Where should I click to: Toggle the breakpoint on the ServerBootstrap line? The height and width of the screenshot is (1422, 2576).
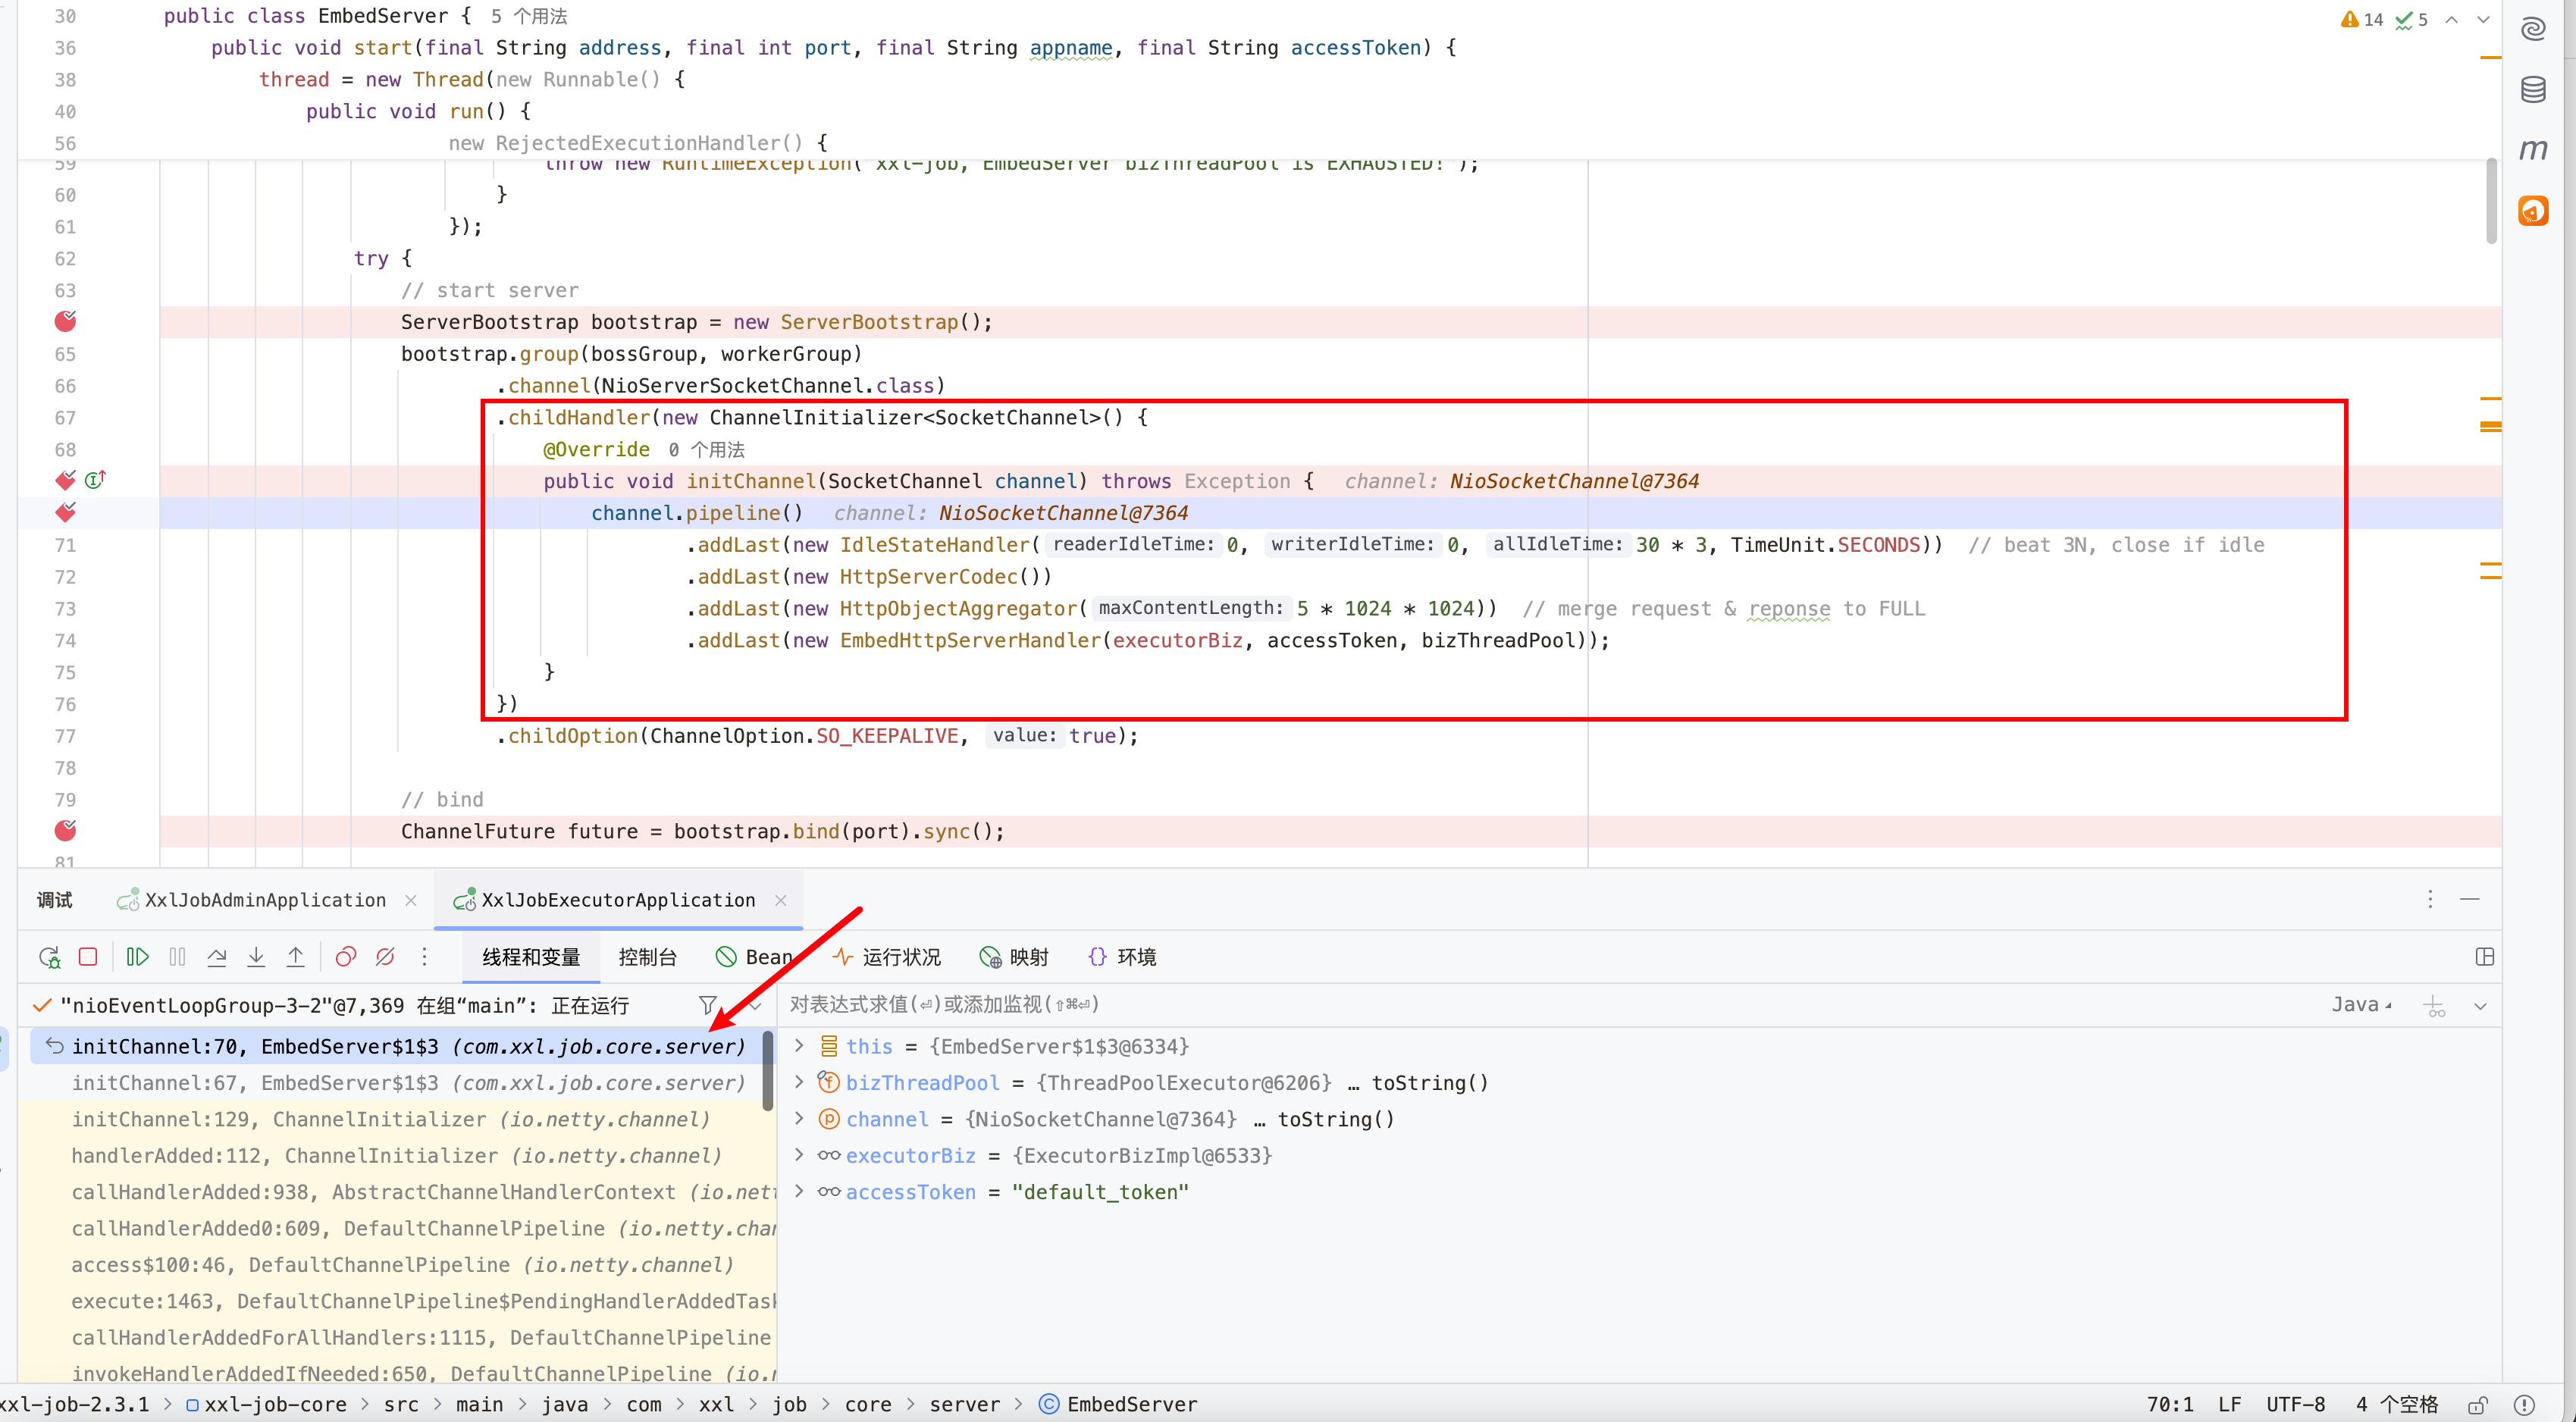click(x=66, y=321)
